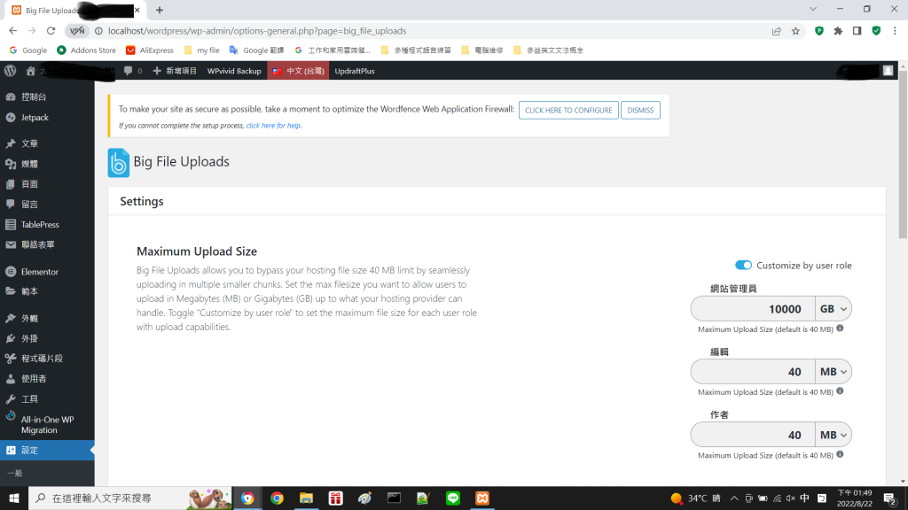This screenshot has height=510, width=908.
Task: Open GB unit dropdown for 網站管理員
Action: pos(833,309)
